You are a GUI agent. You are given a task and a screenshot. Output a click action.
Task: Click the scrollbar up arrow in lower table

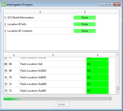coord(117,55)
